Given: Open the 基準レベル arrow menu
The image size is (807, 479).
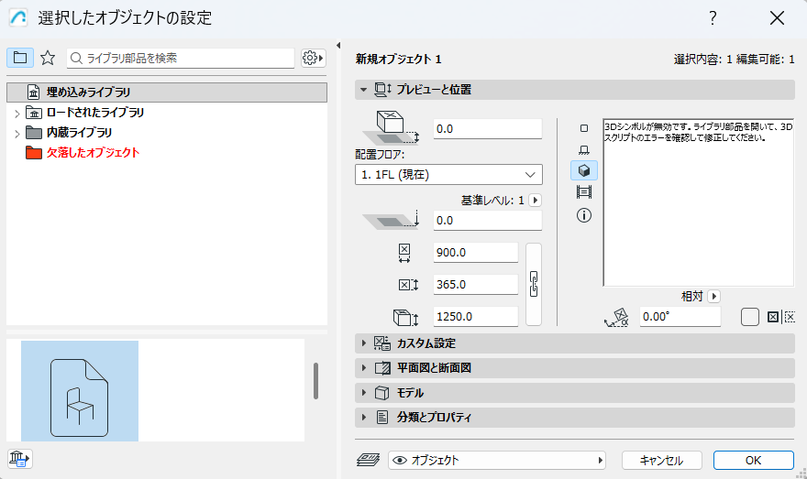Looking at the screenshot, I should [536, 201].
